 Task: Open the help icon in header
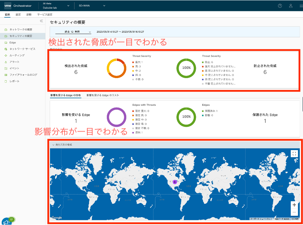[x=280, y=6]
